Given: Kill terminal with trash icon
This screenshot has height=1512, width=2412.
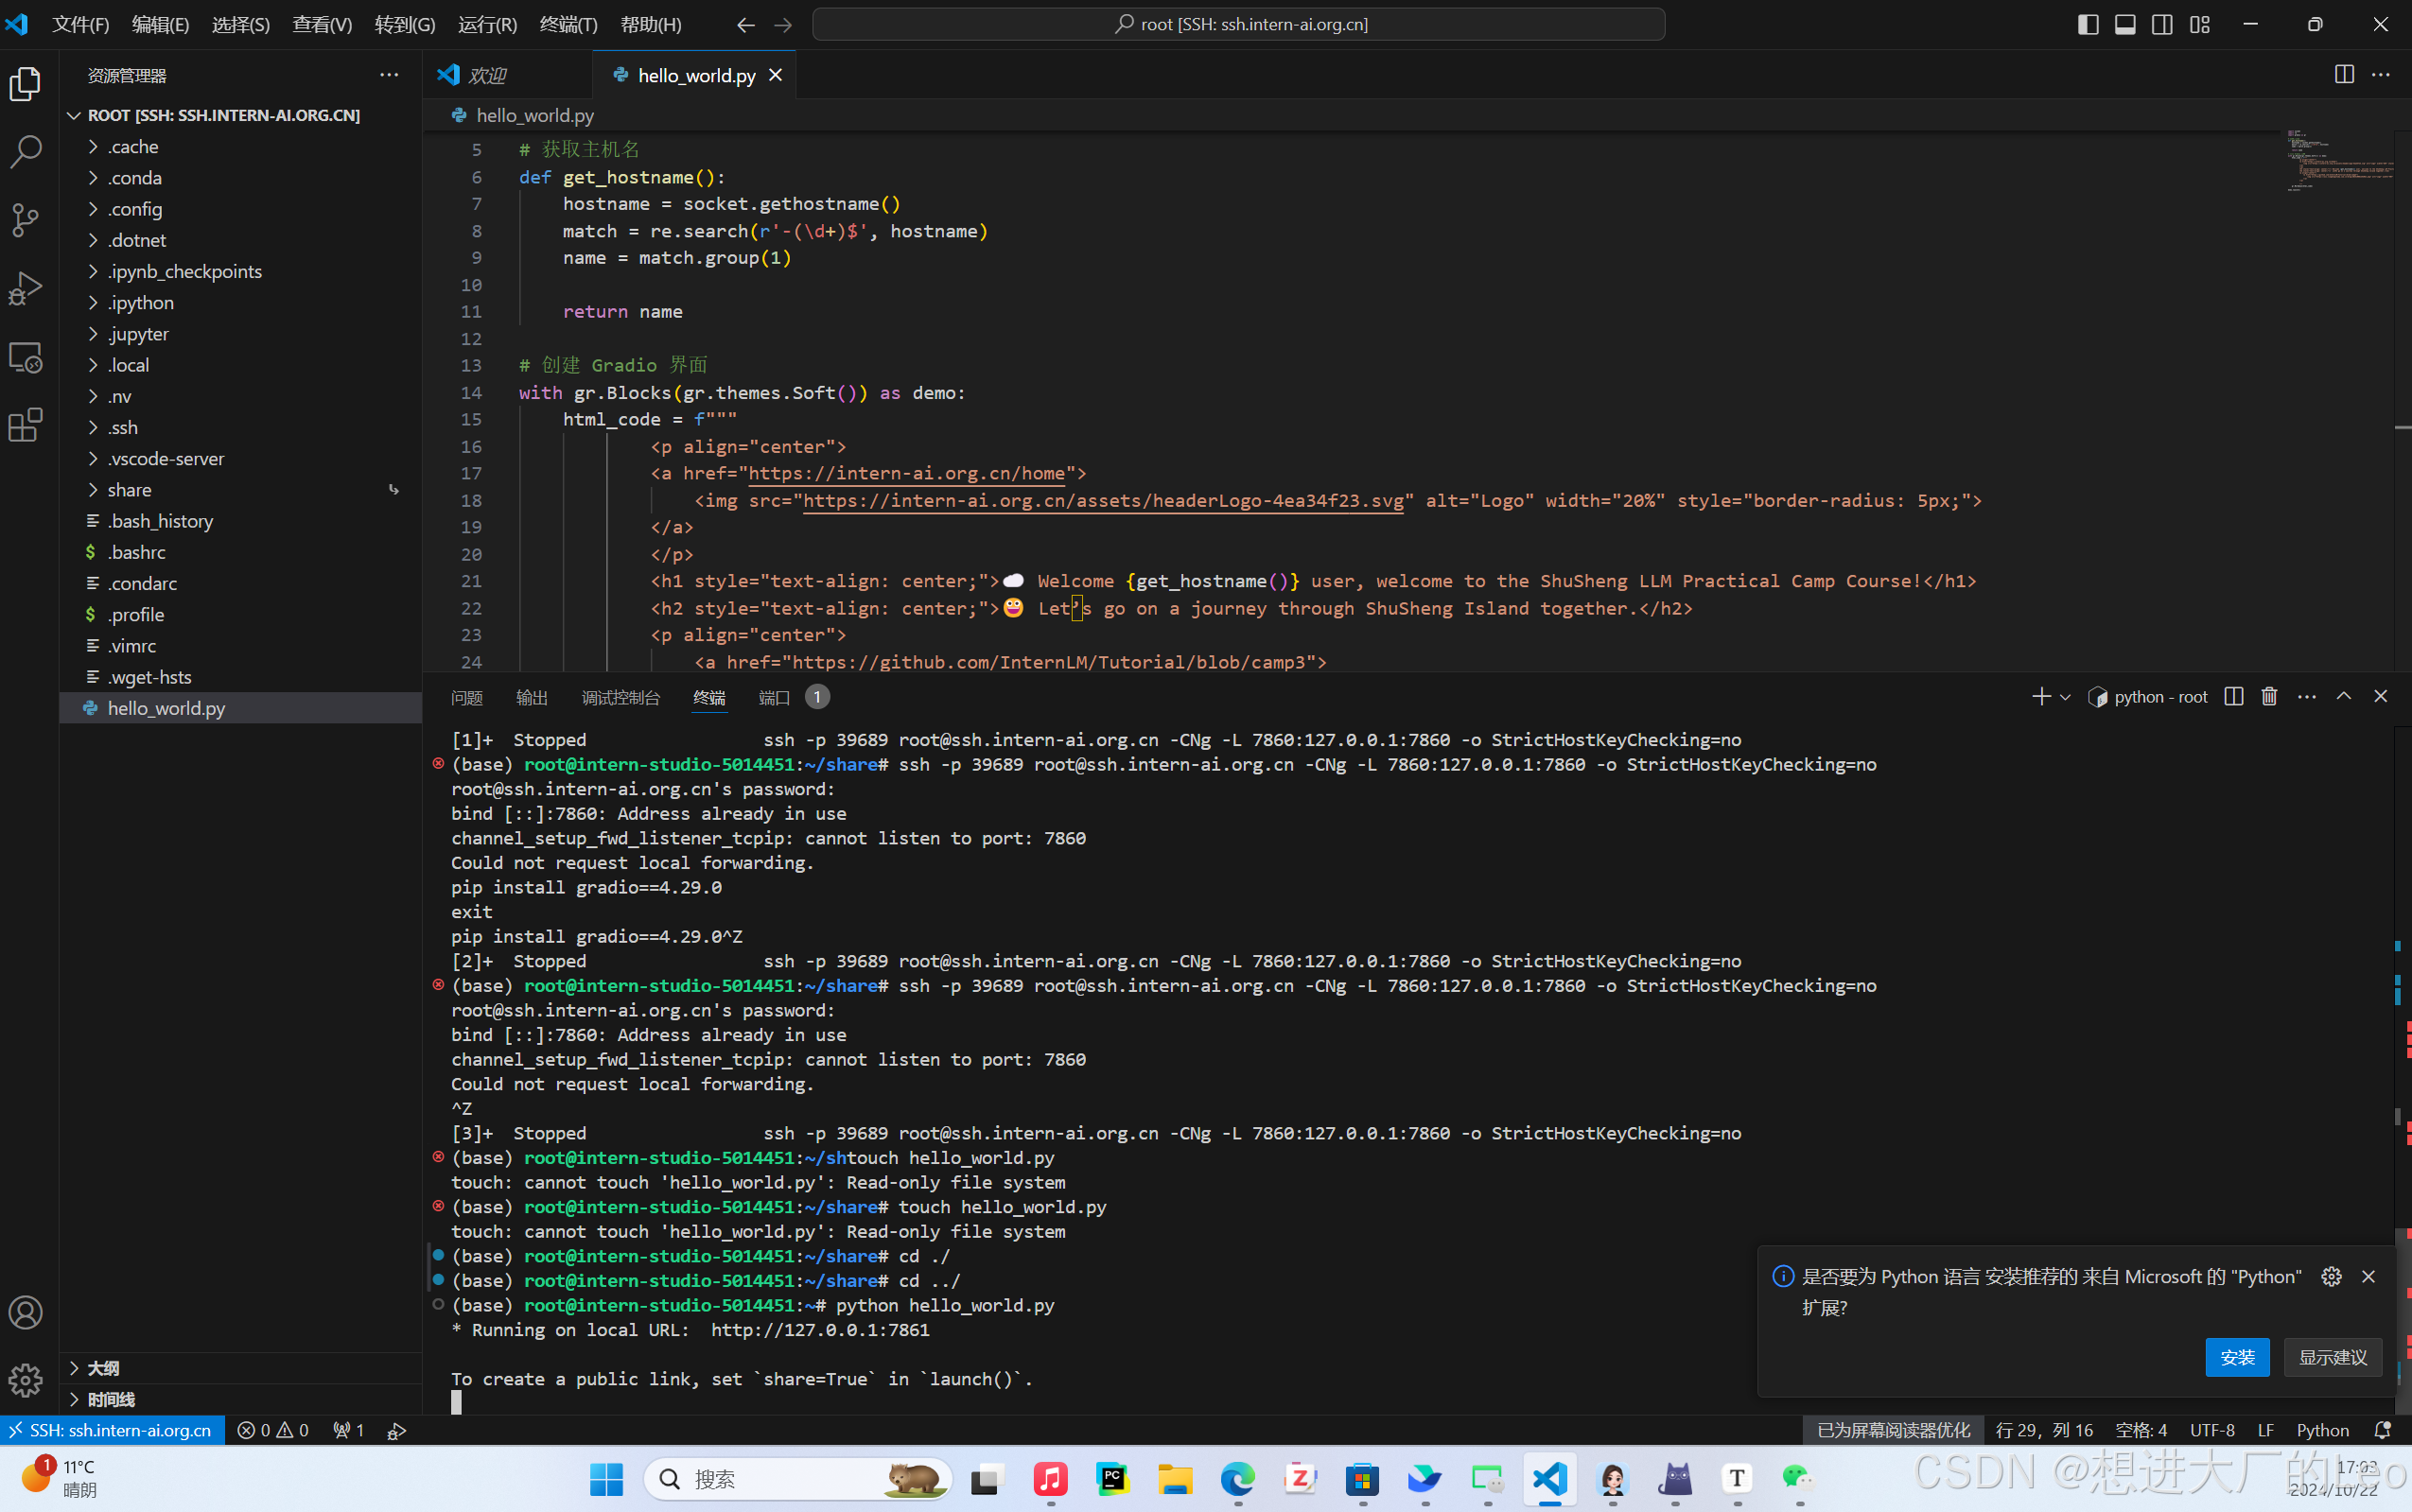Looking at the screenshot, I should point(2269,697).
